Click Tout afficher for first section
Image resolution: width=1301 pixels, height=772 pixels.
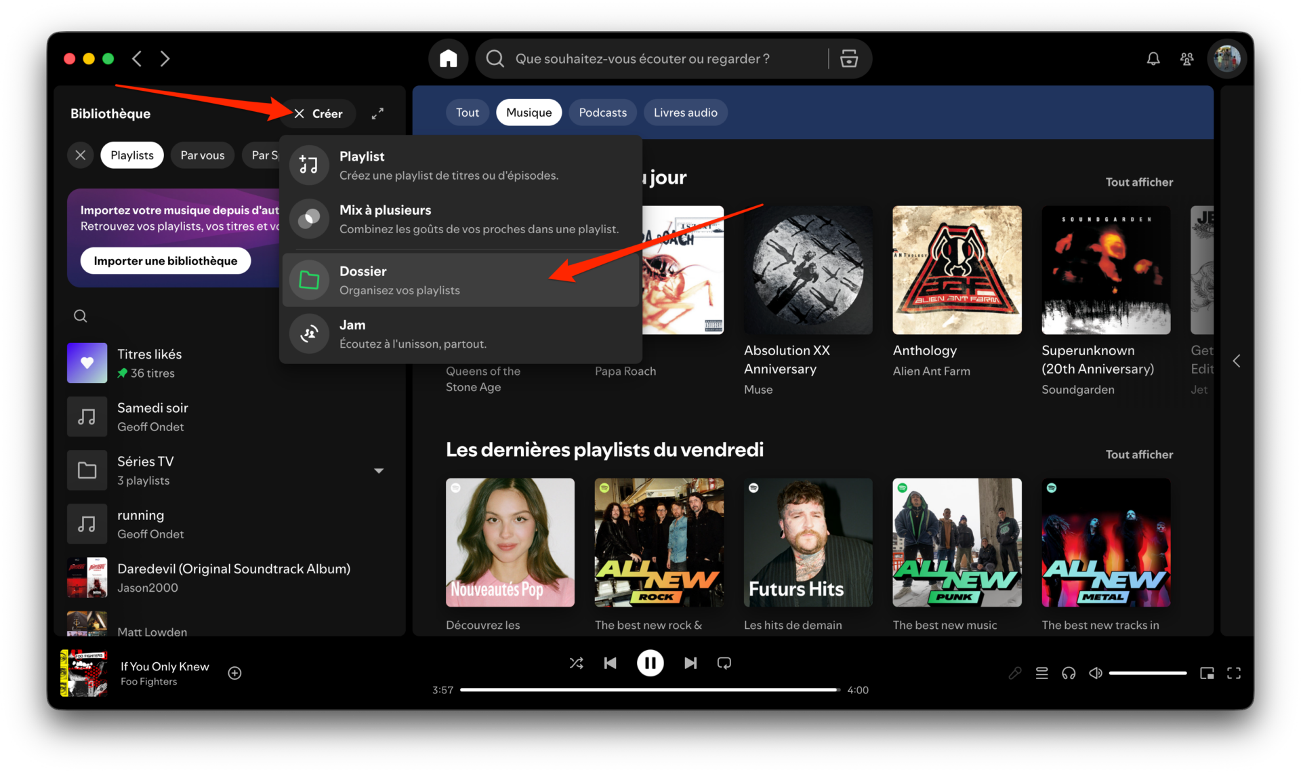pyautogui.click(x=1139, y=182)
